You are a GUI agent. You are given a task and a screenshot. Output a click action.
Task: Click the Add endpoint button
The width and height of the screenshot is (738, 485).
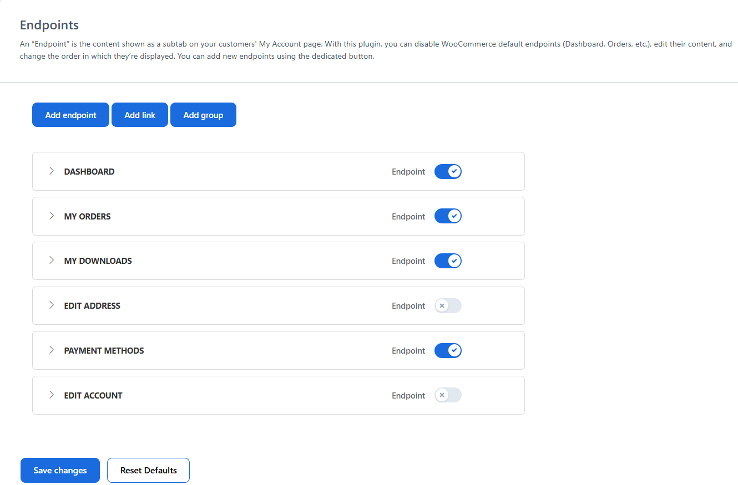tap(70, 115)
